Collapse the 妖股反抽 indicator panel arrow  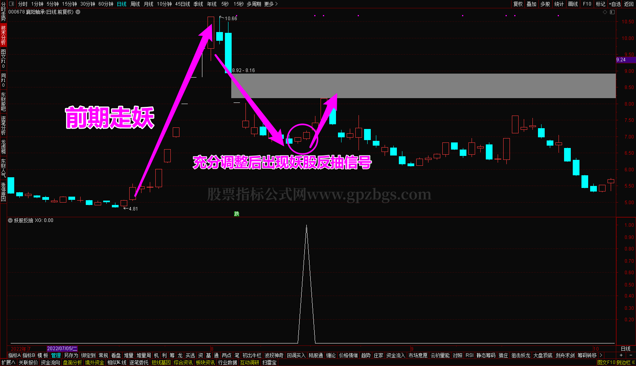tap(10, 220)
